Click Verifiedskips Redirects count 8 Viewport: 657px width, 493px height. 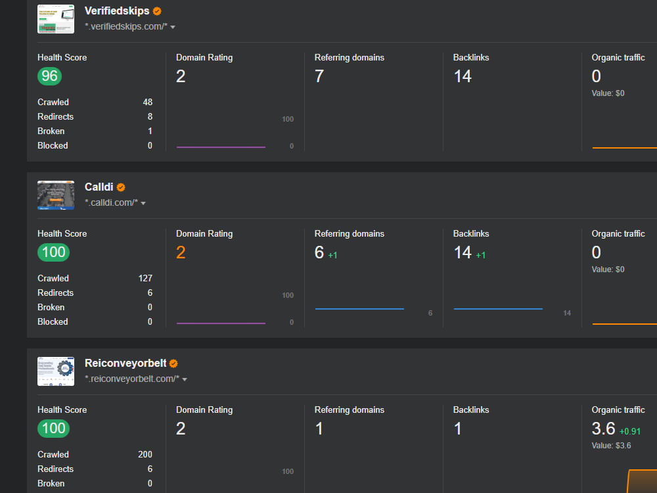(150, 116)
